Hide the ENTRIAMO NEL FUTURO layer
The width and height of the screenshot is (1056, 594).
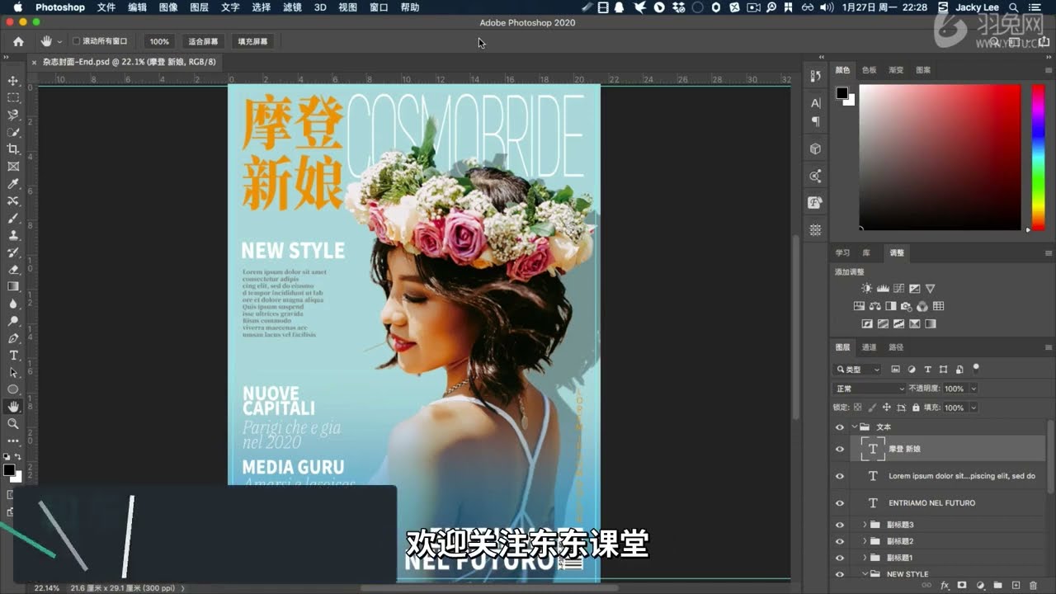[840, 502]
